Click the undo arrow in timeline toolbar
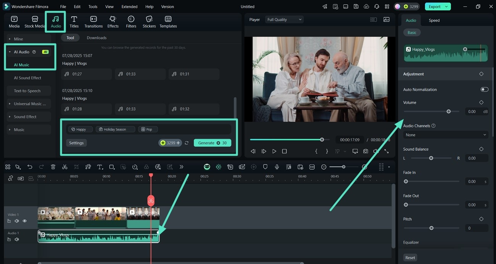The height and width of the screenshot is (264, 496). tap(30, 167)
